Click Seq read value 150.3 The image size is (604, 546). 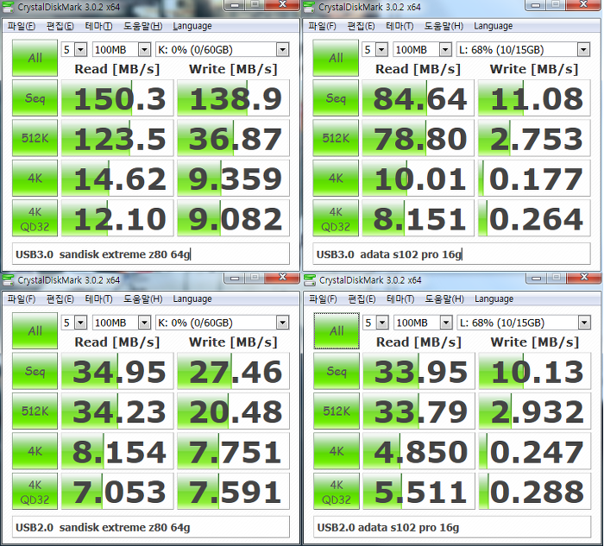(117, 97)
